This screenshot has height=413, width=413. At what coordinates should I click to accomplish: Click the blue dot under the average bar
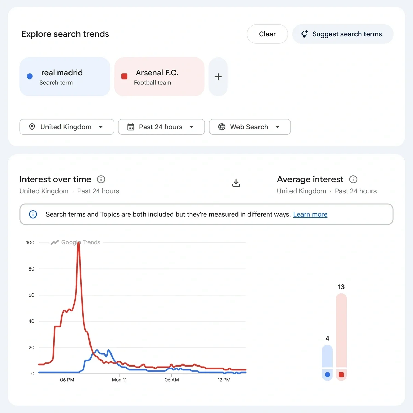(327, 375)
